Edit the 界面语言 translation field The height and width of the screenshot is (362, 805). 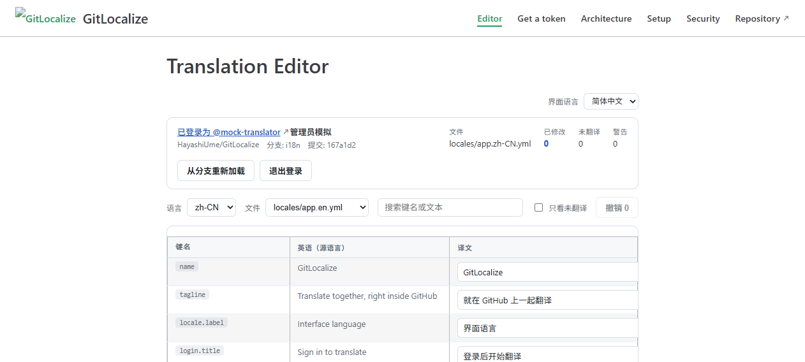548,328
